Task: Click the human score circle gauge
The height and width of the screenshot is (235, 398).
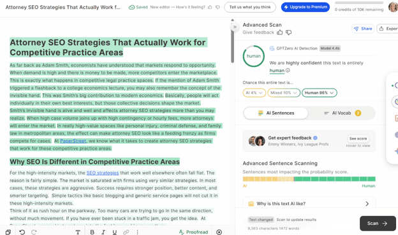Action: 254,56
